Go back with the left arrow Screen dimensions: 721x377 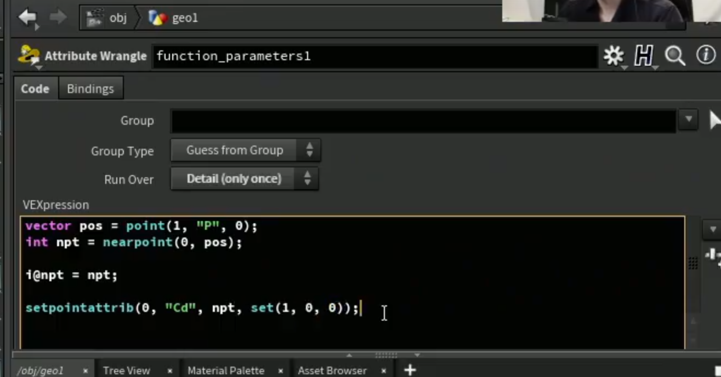pos(27,18)
